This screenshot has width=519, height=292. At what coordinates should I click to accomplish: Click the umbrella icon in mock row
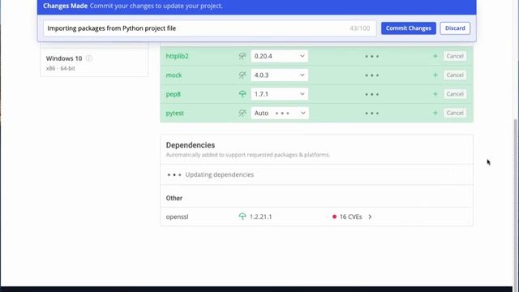242,75
